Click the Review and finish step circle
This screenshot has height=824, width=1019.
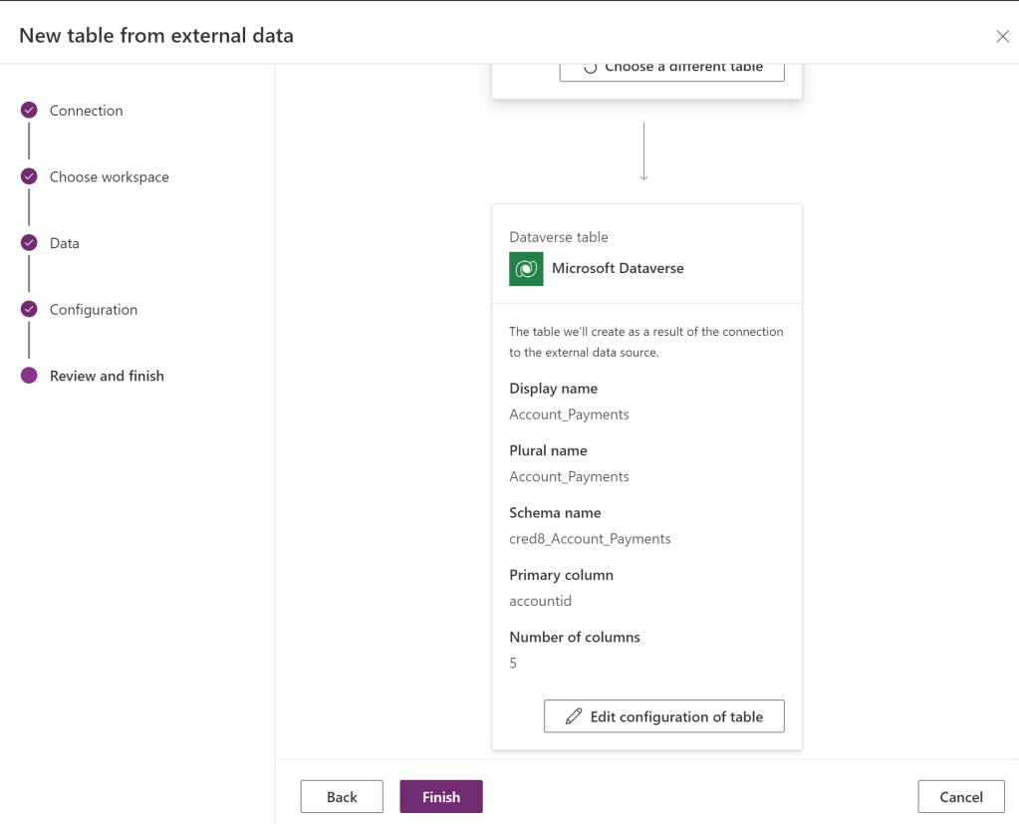[29, 376]
